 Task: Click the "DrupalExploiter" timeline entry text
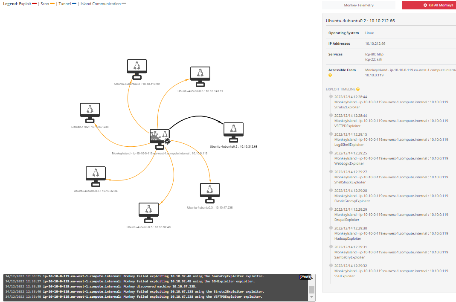click(347, 220)
